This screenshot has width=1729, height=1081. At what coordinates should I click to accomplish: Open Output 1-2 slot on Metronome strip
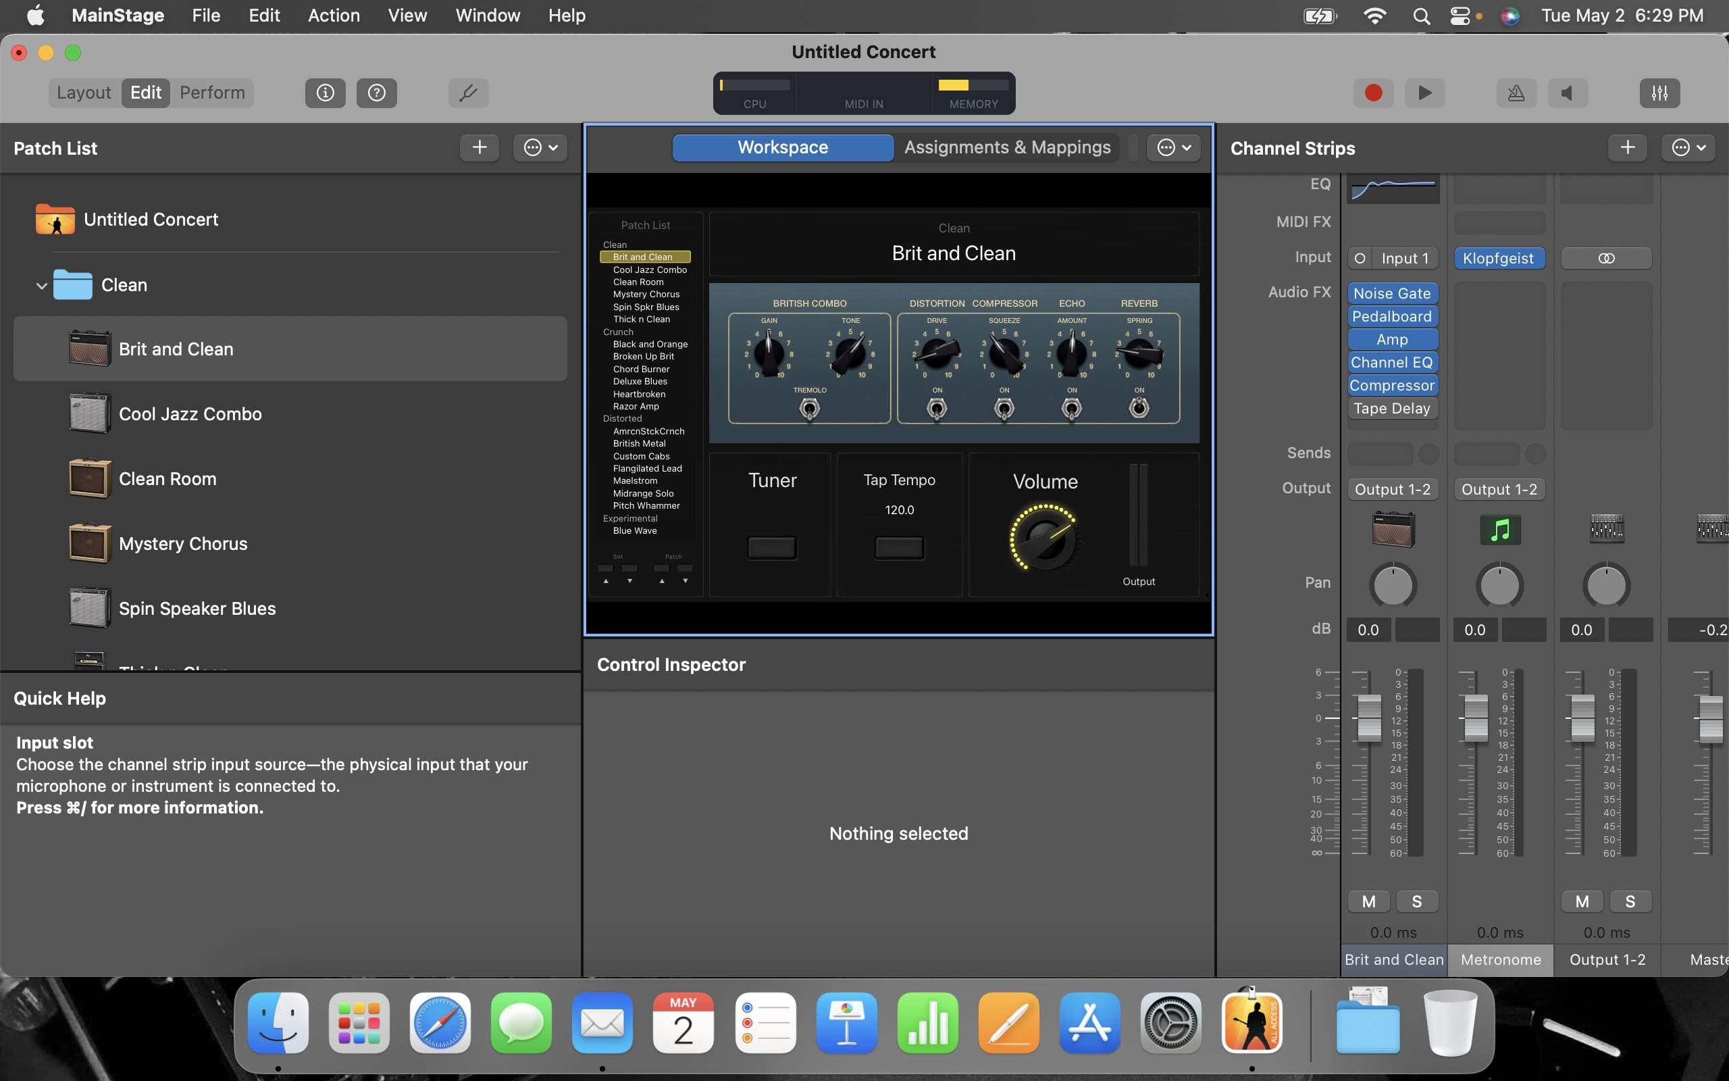(x=1499, y=489)
